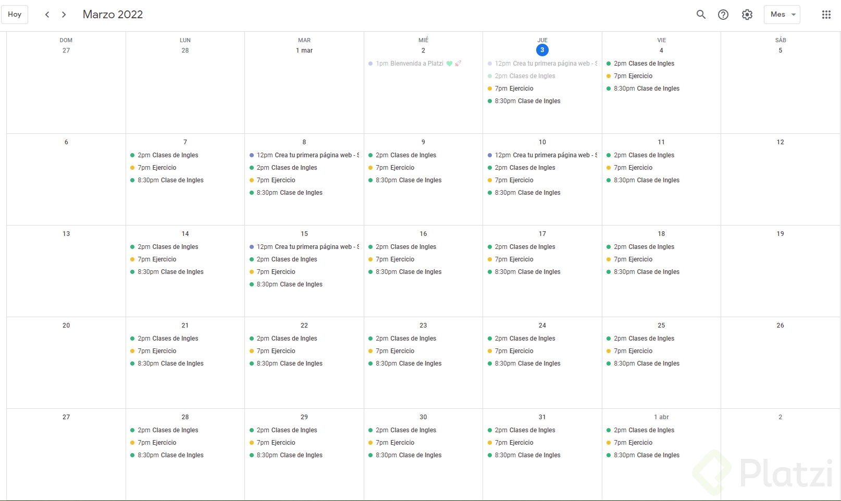Open 12pm Crea tu primera página web on March 10

[542, 155]
